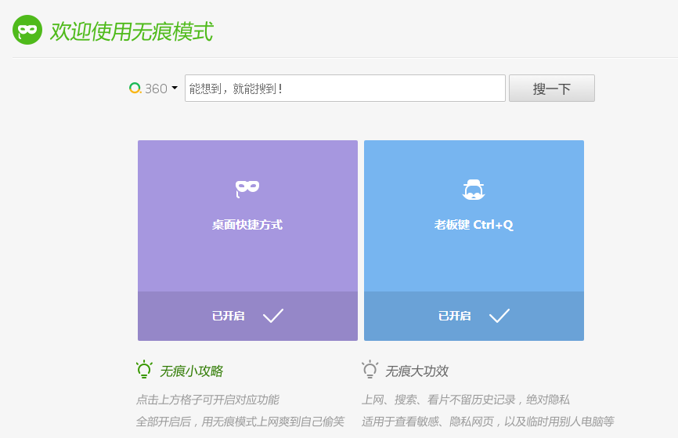This screenshot has height=438, width=678.
Task: Select the 老板键 Ctrl+Q card label
Action: [x=474, y=225]
